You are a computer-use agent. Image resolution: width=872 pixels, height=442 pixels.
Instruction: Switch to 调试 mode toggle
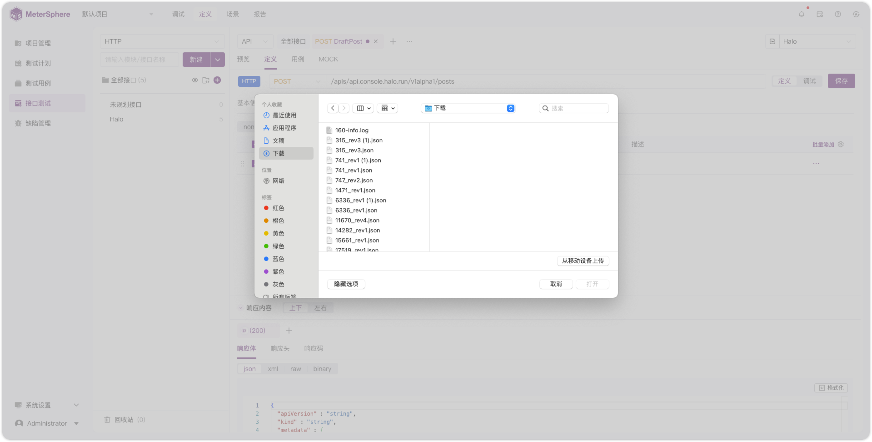[x=809, y=81]
